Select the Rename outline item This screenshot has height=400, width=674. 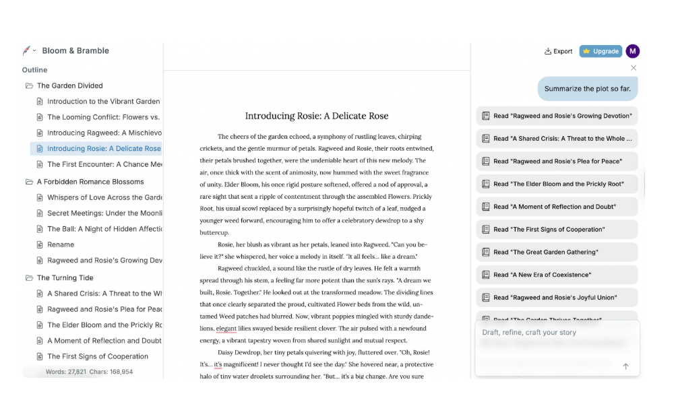tap(61, 245)
